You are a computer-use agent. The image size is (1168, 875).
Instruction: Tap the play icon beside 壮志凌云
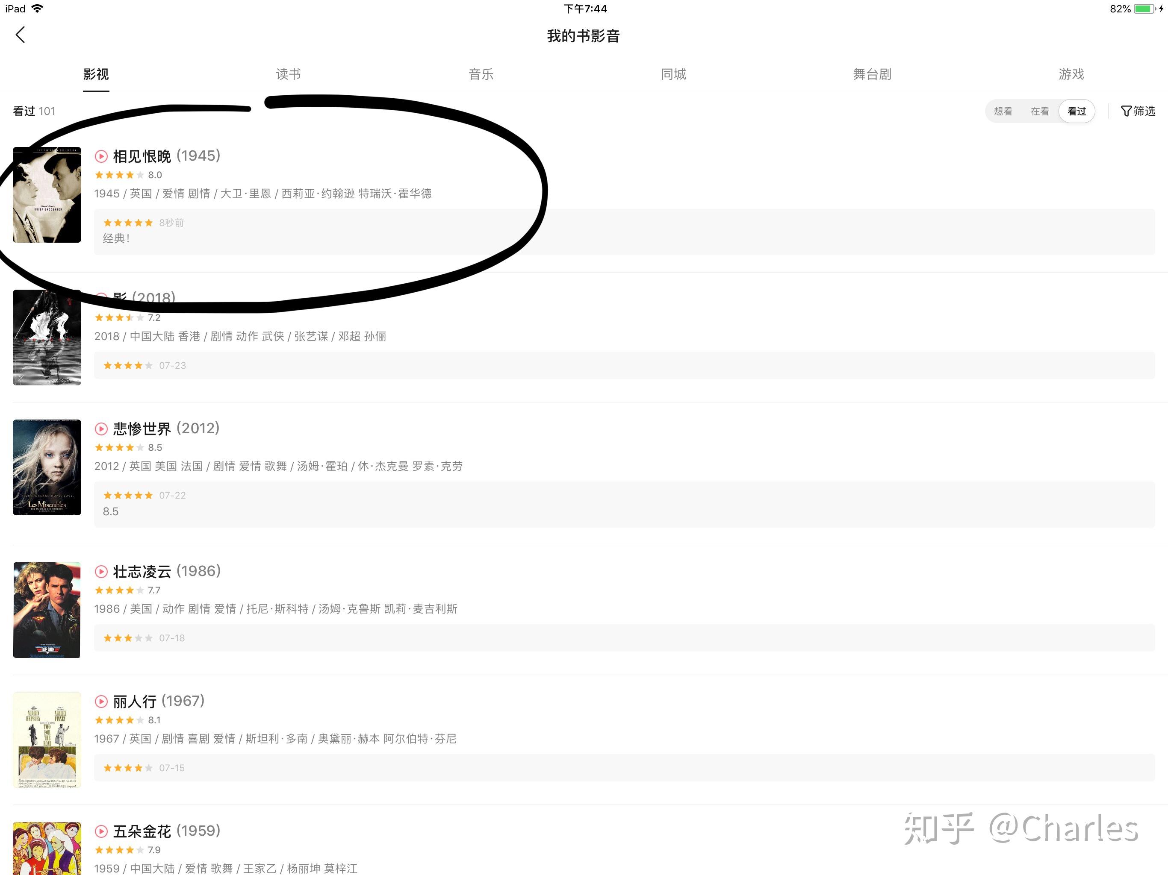tap(101, 572)
